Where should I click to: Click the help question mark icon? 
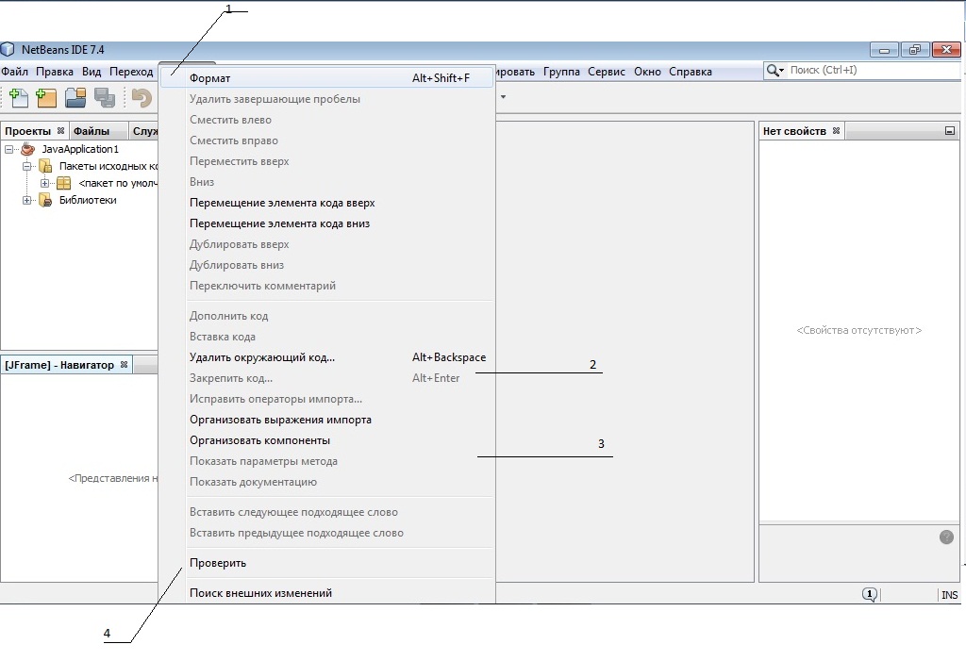946,537
